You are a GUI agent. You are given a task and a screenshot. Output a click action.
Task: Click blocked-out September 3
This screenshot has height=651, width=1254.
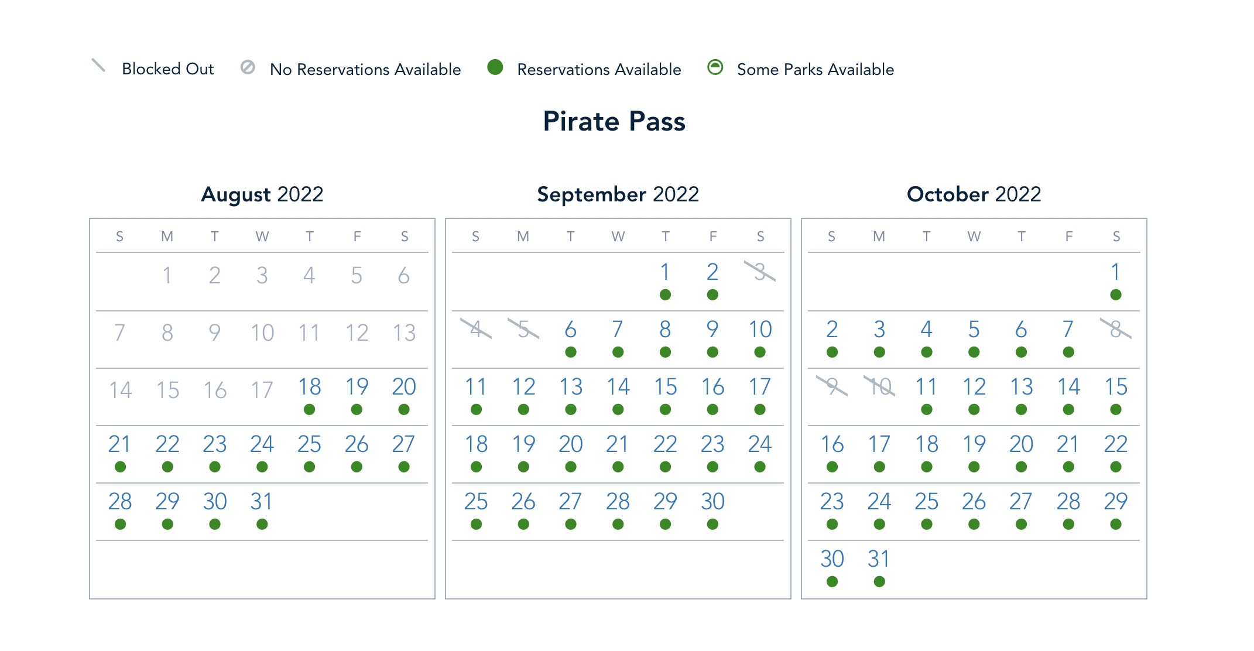click(760, 272)
